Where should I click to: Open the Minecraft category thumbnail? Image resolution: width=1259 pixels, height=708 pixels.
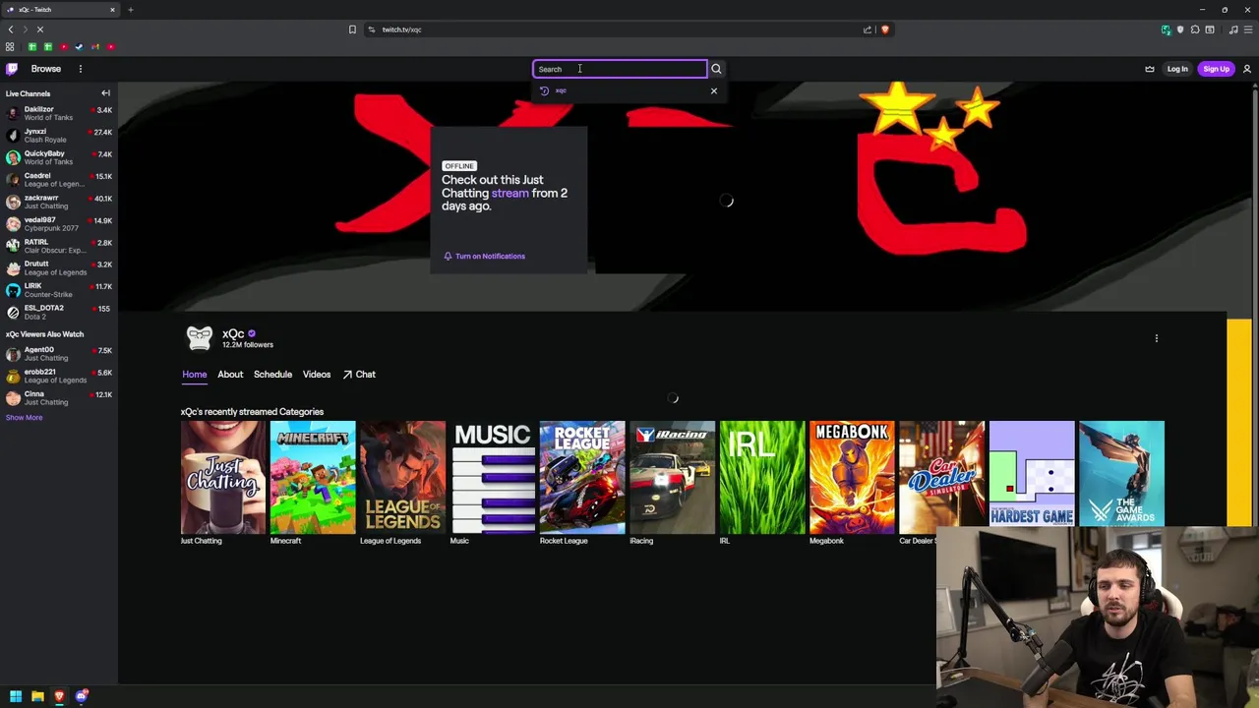pyautogui.click(x=313, y=477)
